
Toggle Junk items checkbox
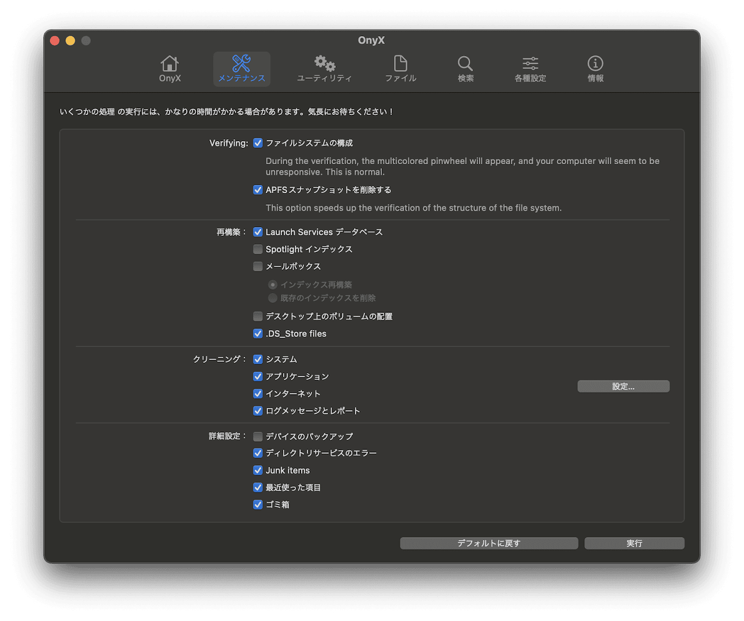point(258,471)
